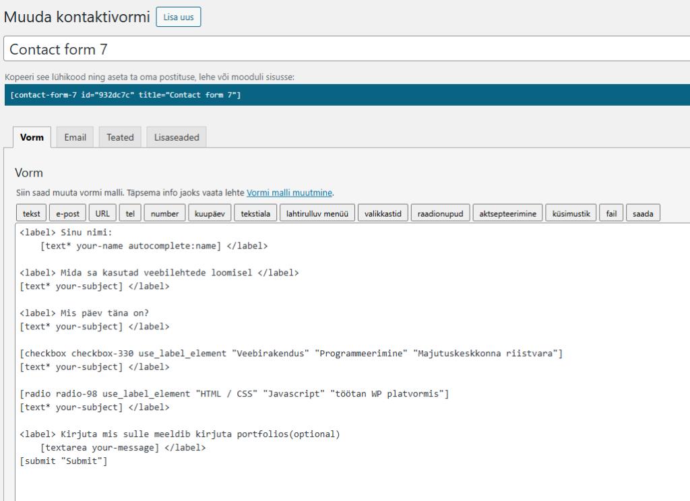The image size is (690, 501).
Task: Add a lahtirulluv menüü tag
Action: click(x=317, y=213)
